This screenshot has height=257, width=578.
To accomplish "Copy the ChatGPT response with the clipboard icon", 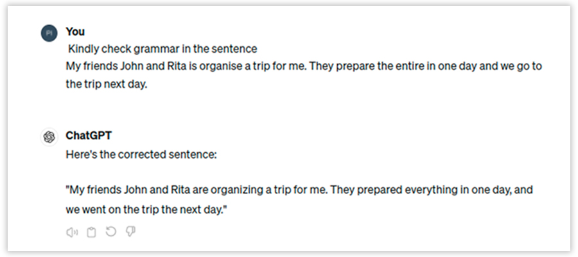I will coord(91,232).
